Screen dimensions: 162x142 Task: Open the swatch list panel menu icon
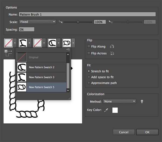(68, 49)
